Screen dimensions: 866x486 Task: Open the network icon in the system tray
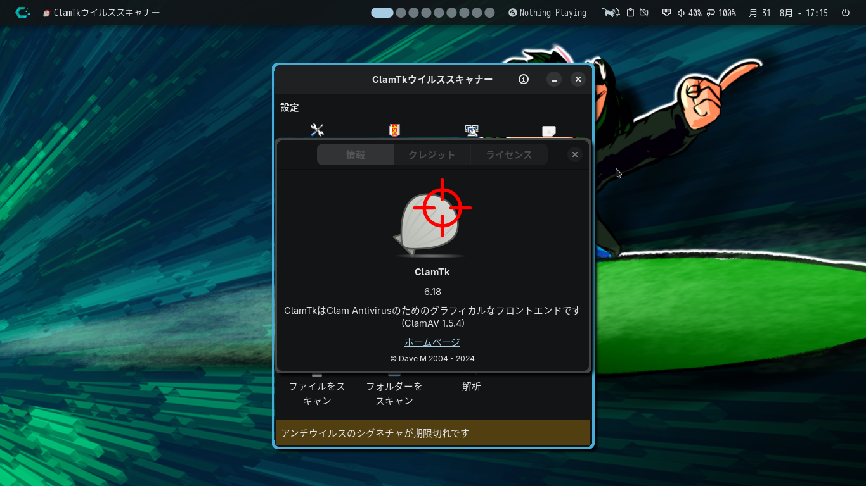pos(666,13)
